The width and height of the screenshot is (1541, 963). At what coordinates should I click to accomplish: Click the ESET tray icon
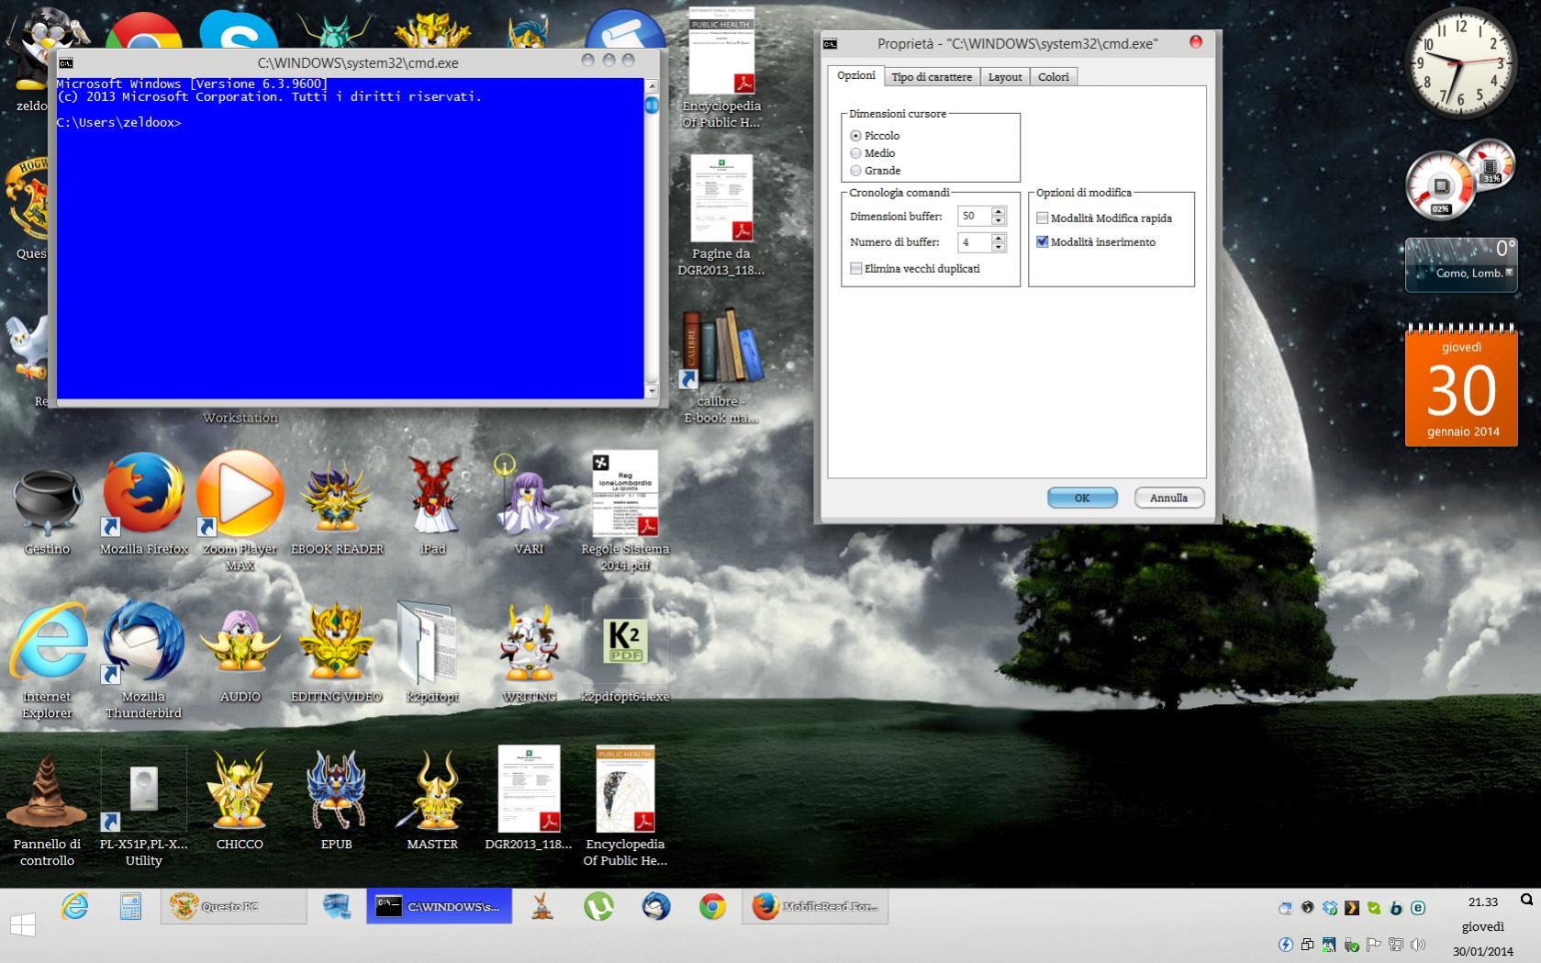(x=1418, y=908)
